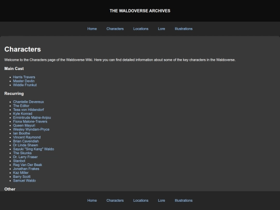Open Characters in the footer navigation
The height and width of the screenshot is (210, 280).
pyautogui.click(x=115, y=200)
